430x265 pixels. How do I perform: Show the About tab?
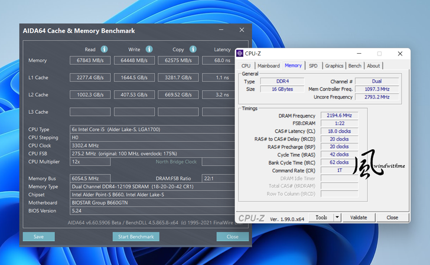click(x=373, y=66)
